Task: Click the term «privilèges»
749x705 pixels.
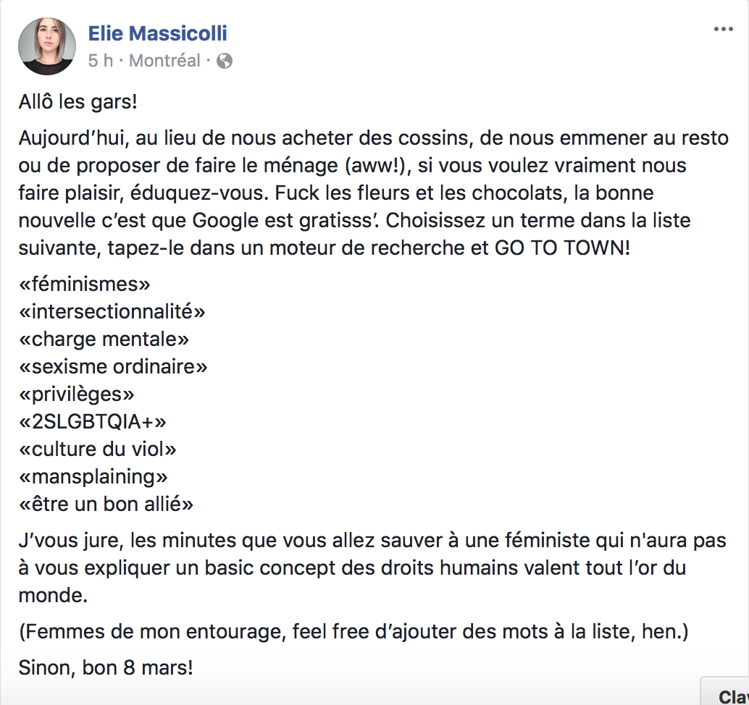Action: [77, 394]
